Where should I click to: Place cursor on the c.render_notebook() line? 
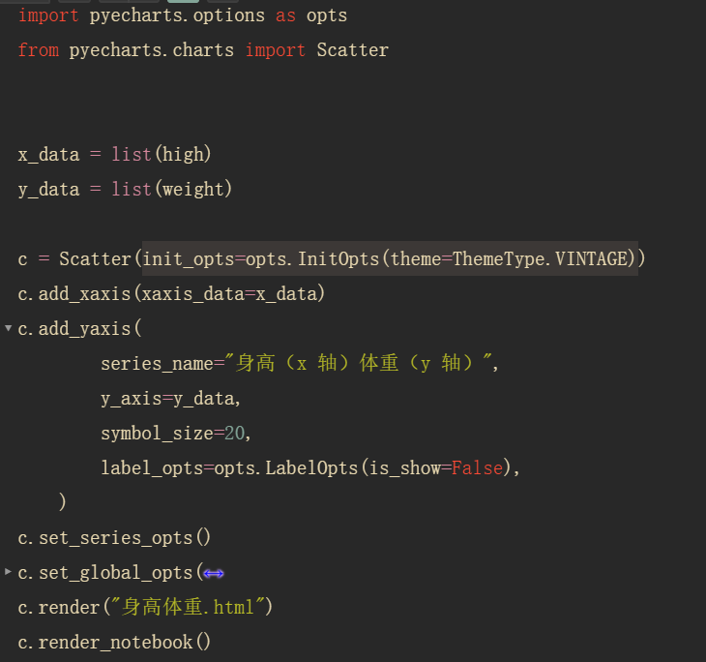tap(114, 642)
